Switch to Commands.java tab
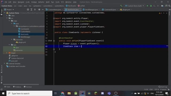This screenshot has height=96, width=171. [x=110, y=10]
